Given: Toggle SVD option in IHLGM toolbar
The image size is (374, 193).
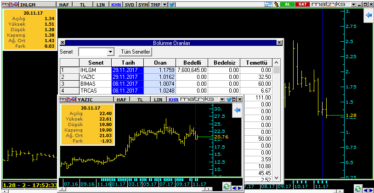Looking at the screenshot, I should 130,4.
